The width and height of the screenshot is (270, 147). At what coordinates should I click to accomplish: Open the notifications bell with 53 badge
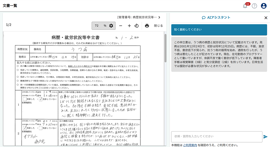pos(245,6)
